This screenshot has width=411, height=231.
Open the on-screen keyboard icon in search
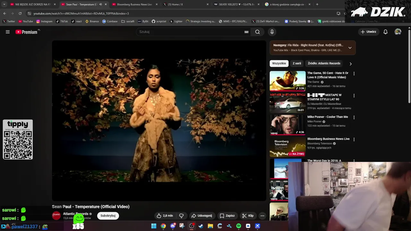click(246, 32)
